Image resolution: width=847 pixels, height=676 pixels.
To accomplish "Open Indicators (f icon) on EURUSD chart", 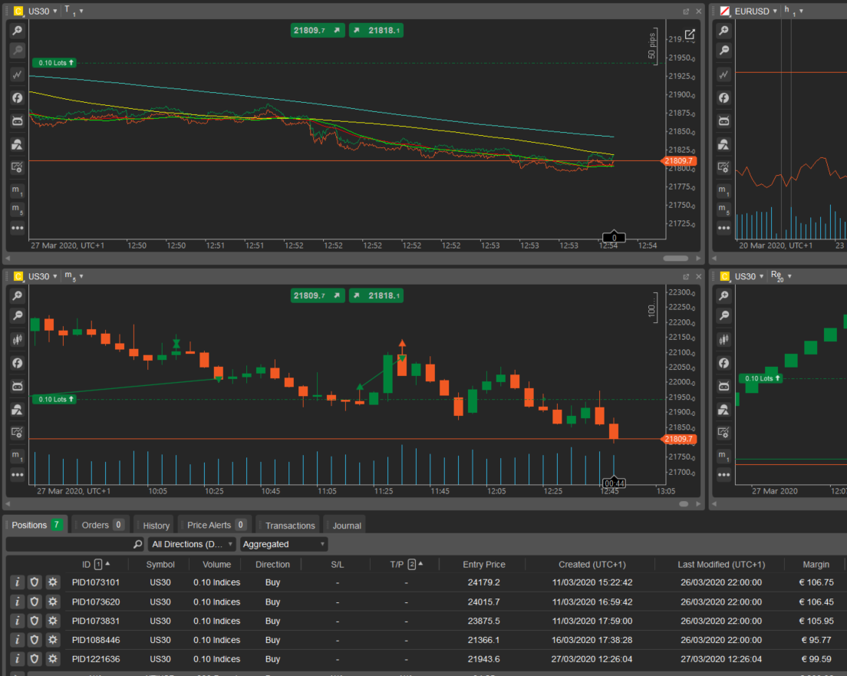I will [723, 97].
